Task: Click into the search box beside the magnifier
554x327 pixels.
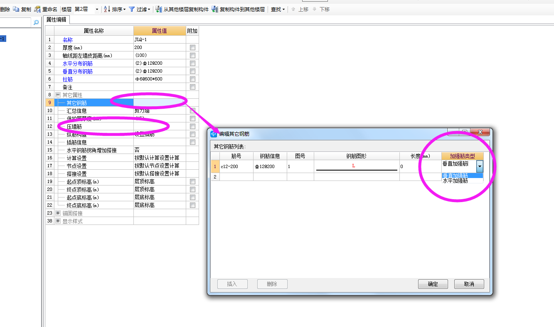Action: click(15, 22)
